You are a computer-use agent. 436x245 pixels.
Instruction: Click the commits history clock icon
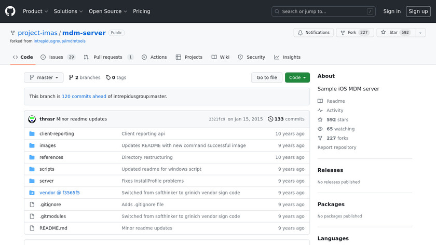(270, 119)
